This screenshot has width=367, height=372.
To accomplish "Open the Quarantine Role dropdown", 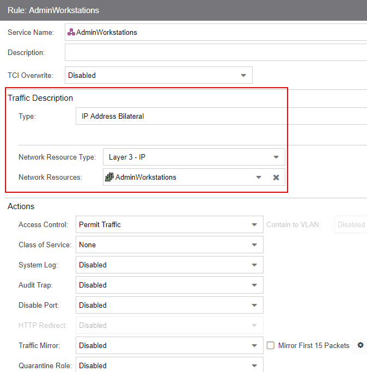I will click(254, 365).
